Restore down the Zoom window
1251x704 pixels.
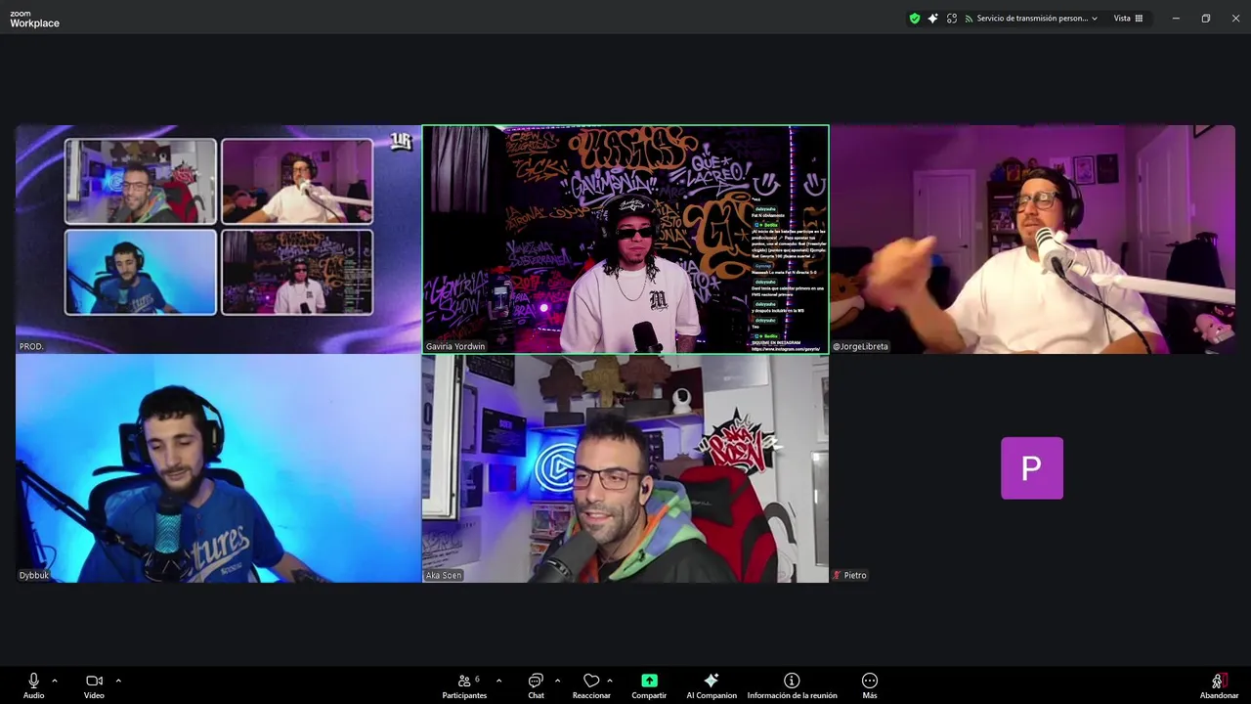coord(1206,18)
